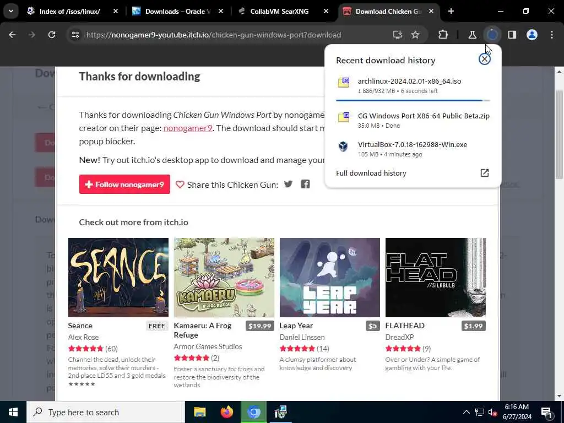Share Chicken Gun on Twitter
The image size is (564, 423).
tap(288, 184)
